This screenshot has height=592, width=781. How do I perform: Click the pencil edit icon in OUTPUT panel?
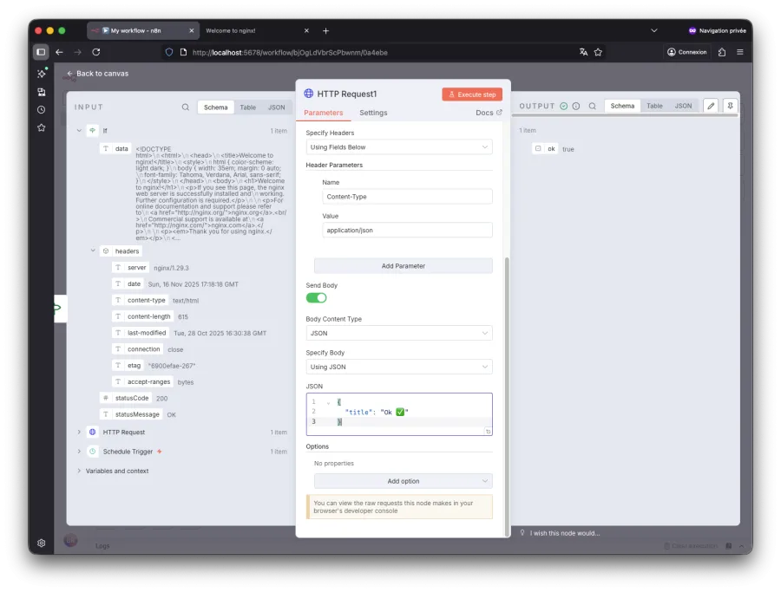tap(711, 106)
